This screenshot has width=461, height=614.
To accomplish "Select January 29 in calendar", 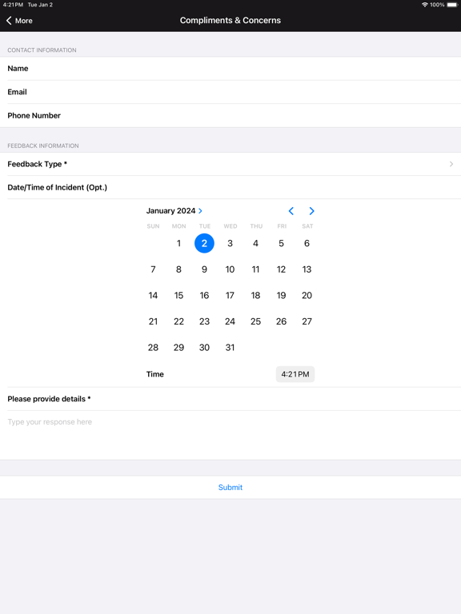I will [178, 347].
